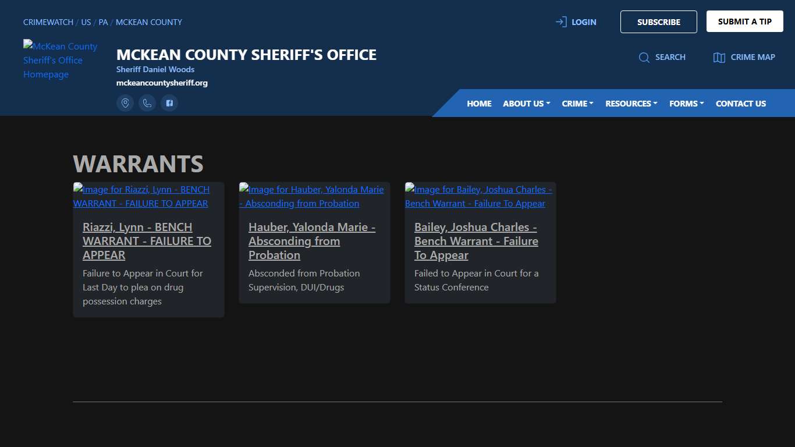Click the Bailey, Joshua warrant image placeholder
The height and width of the screenshot is (447, 795).
pos(478,196)
